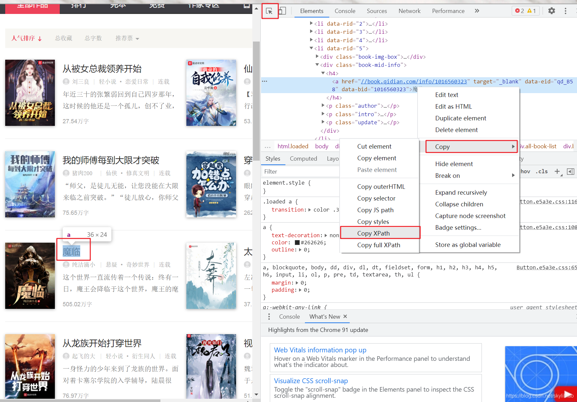Click author avatar icon next to 起飞的大

66,356
